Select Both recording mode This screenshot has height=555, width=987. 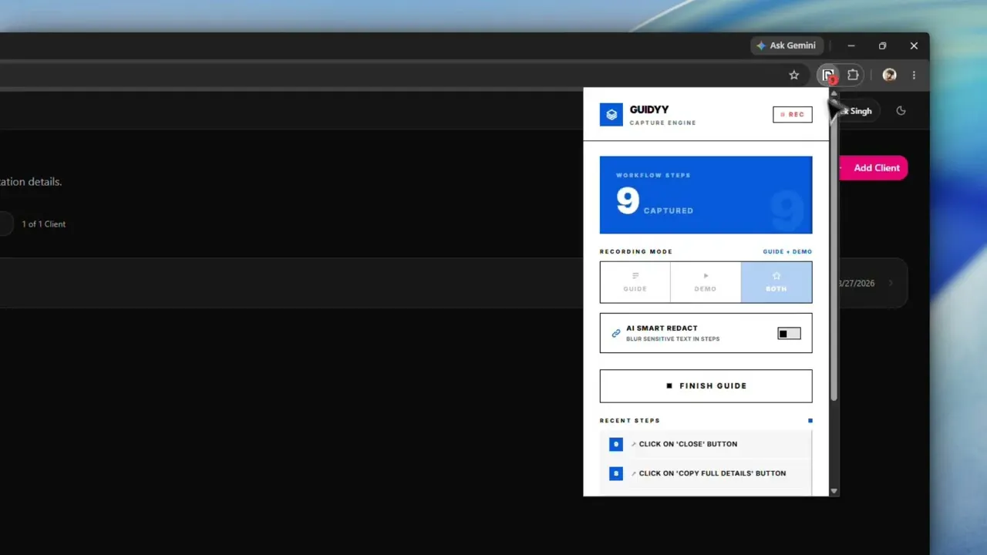776,282
